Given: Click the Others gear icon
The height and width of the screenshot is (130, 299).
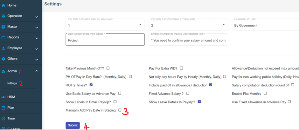Looking at the screenshot, I should (x=3, y=59).
